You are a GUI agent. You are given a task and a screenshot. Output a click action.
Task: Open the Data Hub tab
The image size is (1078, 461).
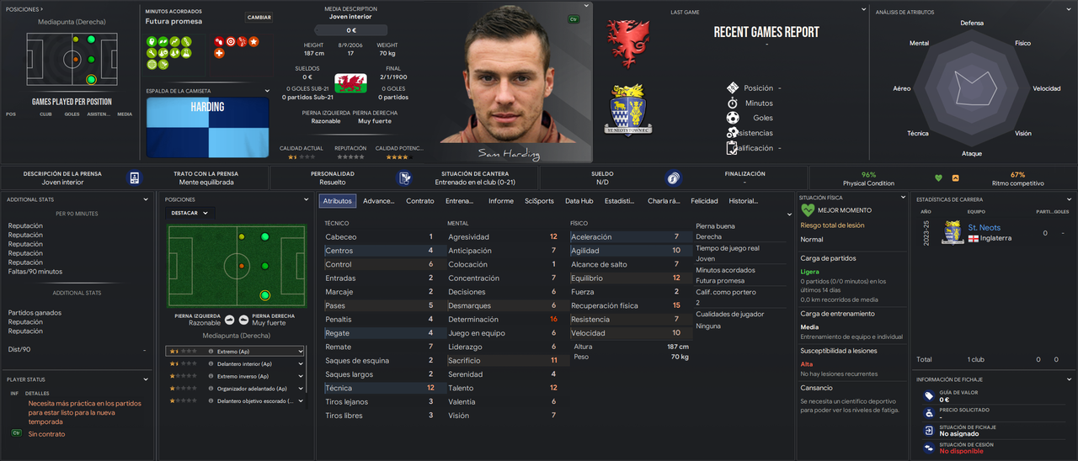click(579, 201)
